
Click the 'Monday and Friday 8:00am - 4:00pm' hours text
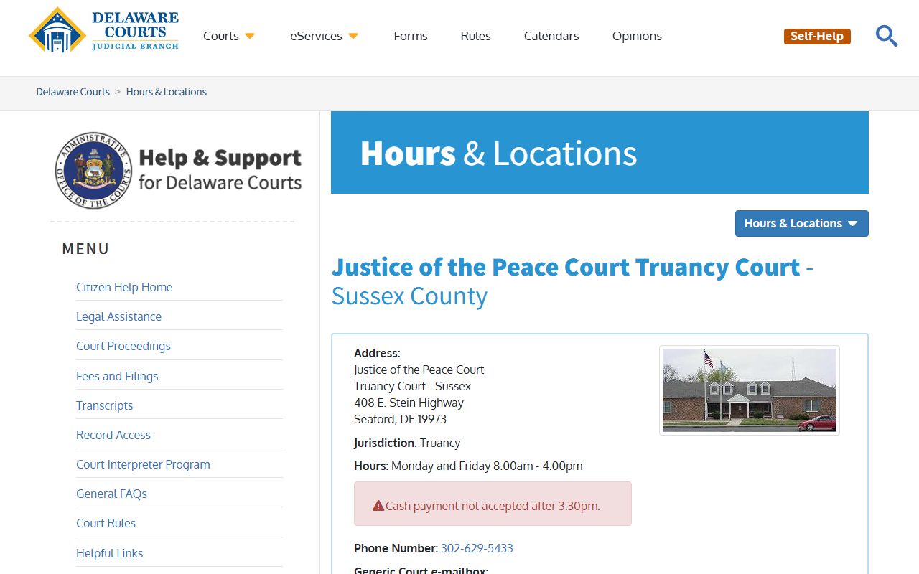(x=487, y=466)
